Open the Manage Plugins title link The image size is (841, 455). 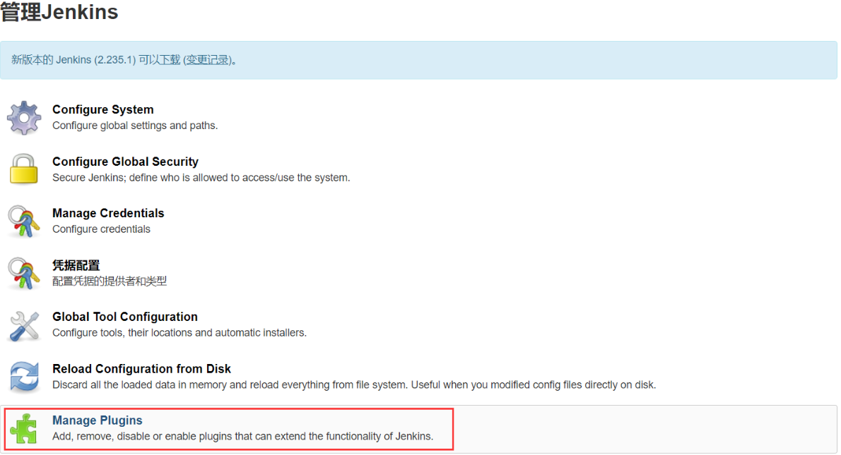tap(97, 420)
